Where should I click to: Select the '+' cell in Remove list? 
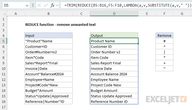pyautogui.click(x=164, y=63)
